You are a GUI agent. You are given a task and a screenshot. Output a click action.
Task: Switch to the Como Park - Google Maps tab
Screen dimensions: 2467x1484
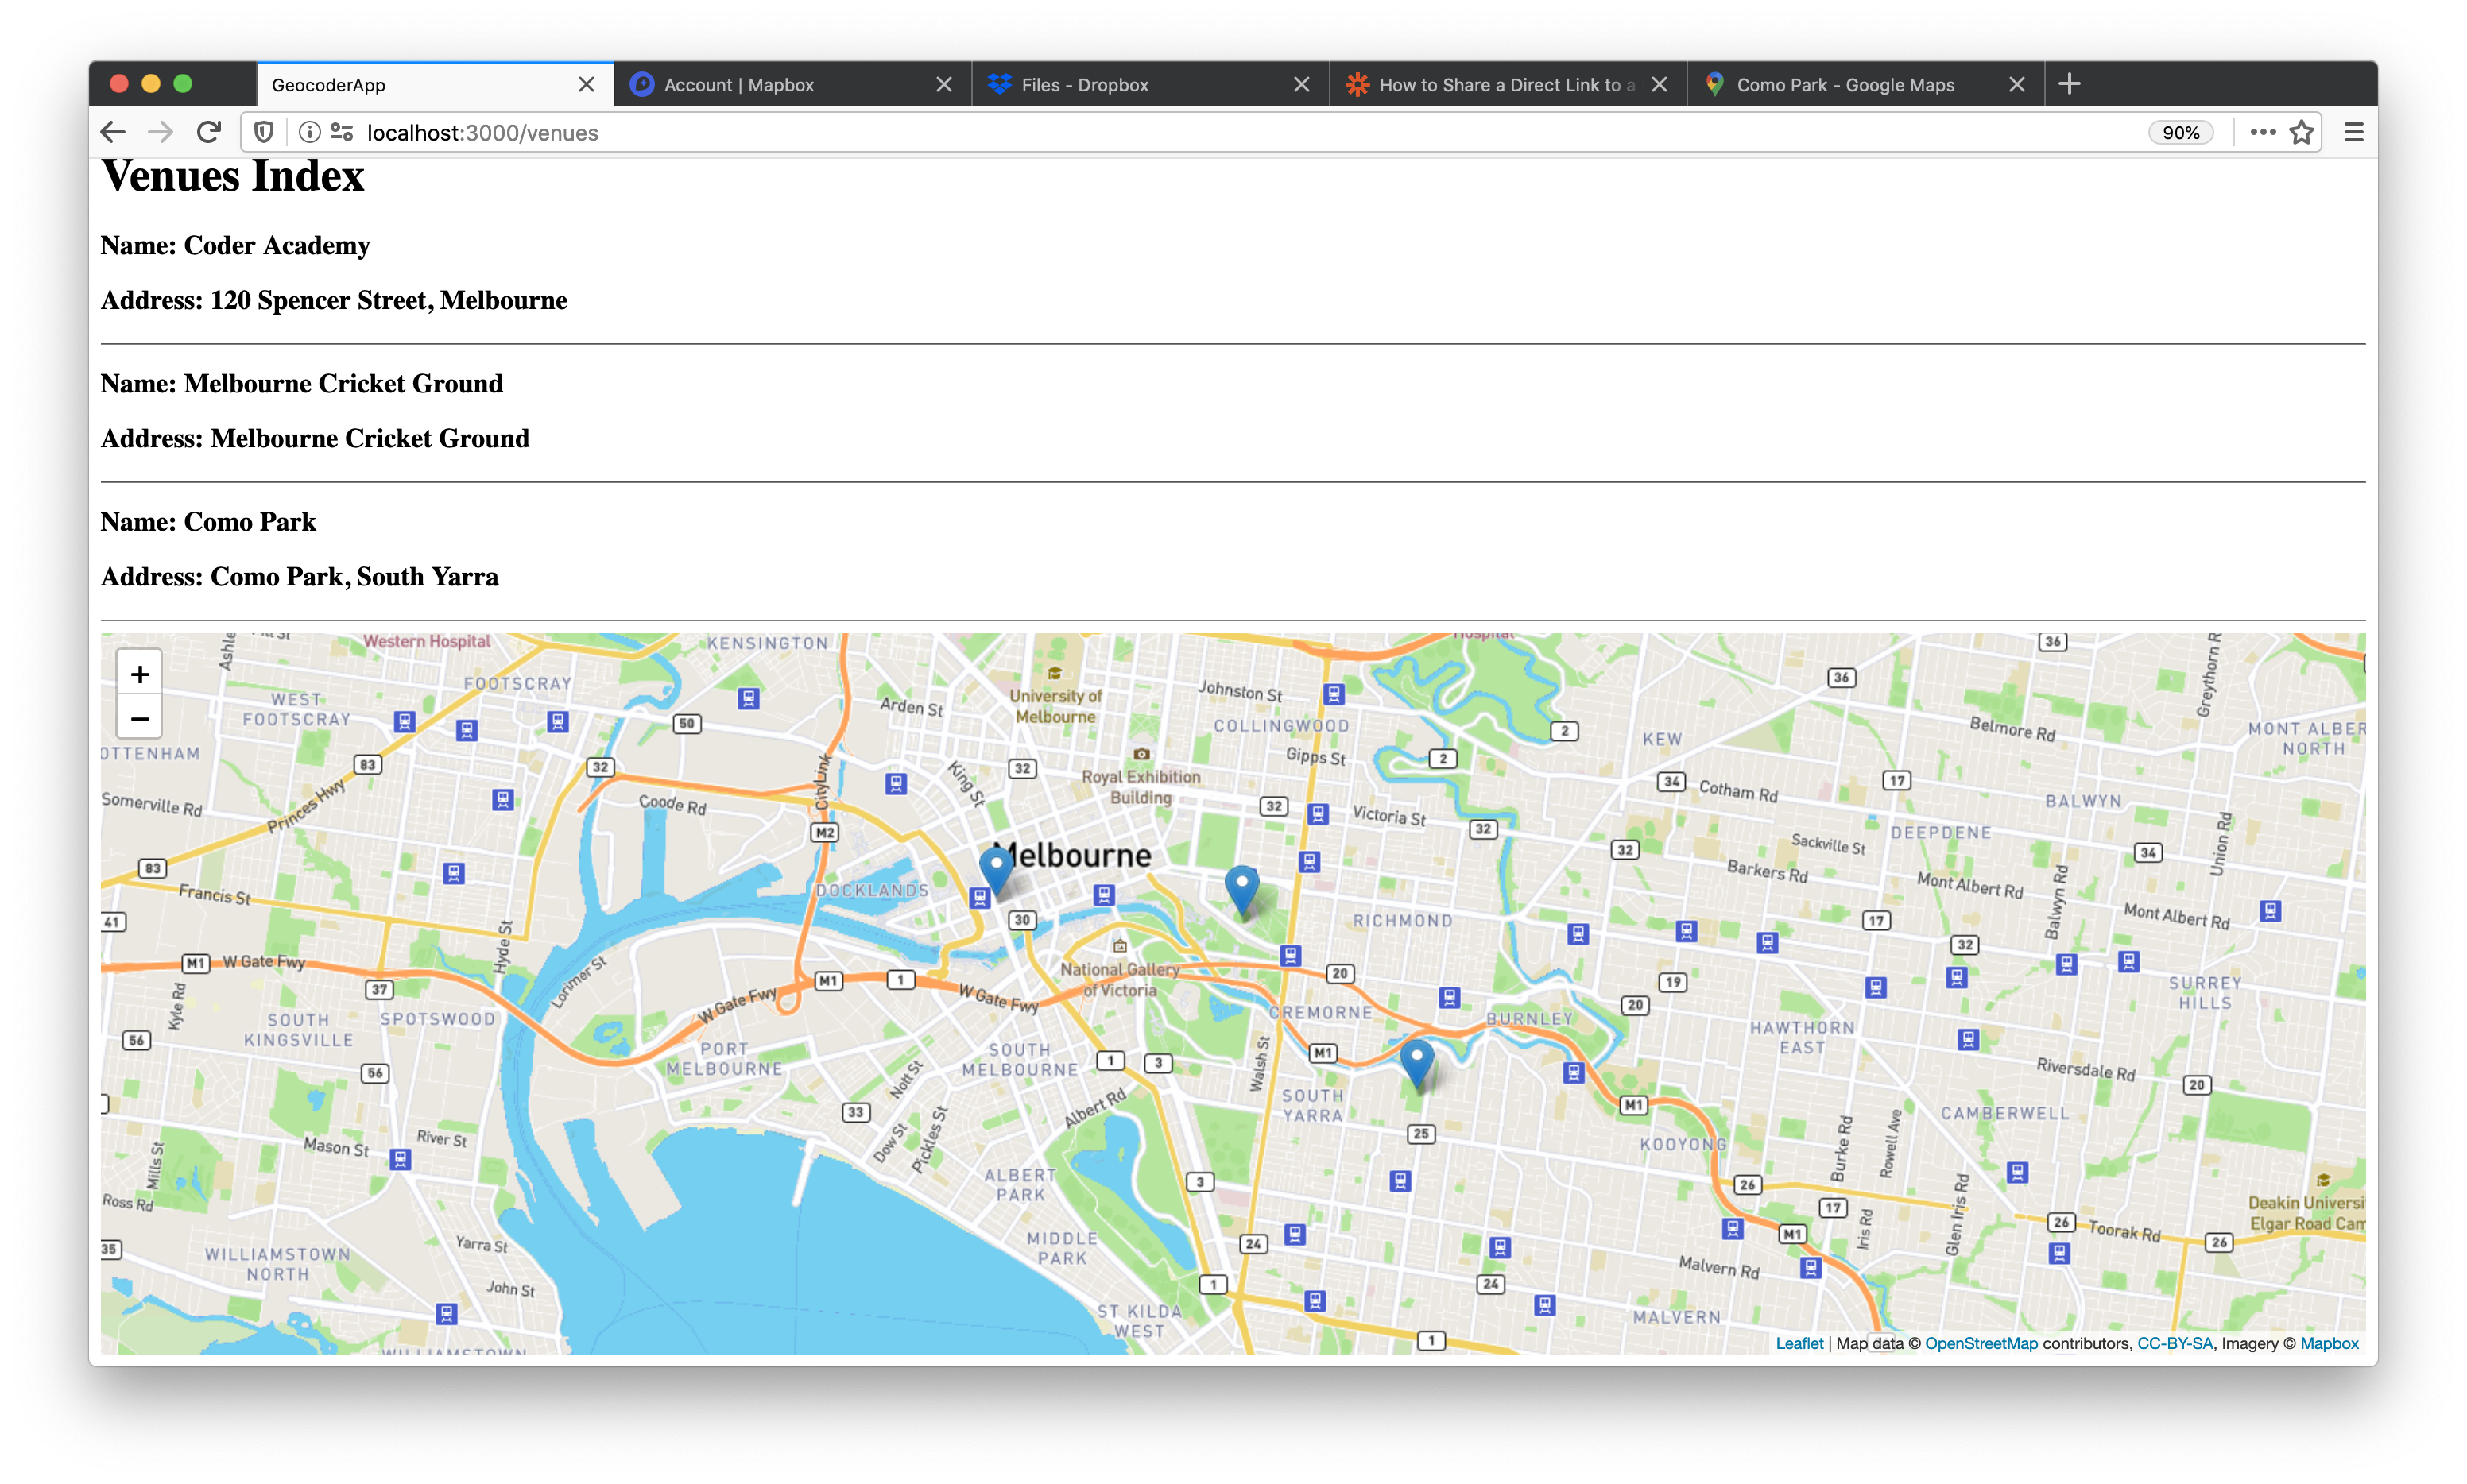click(x=1845, y=85)
